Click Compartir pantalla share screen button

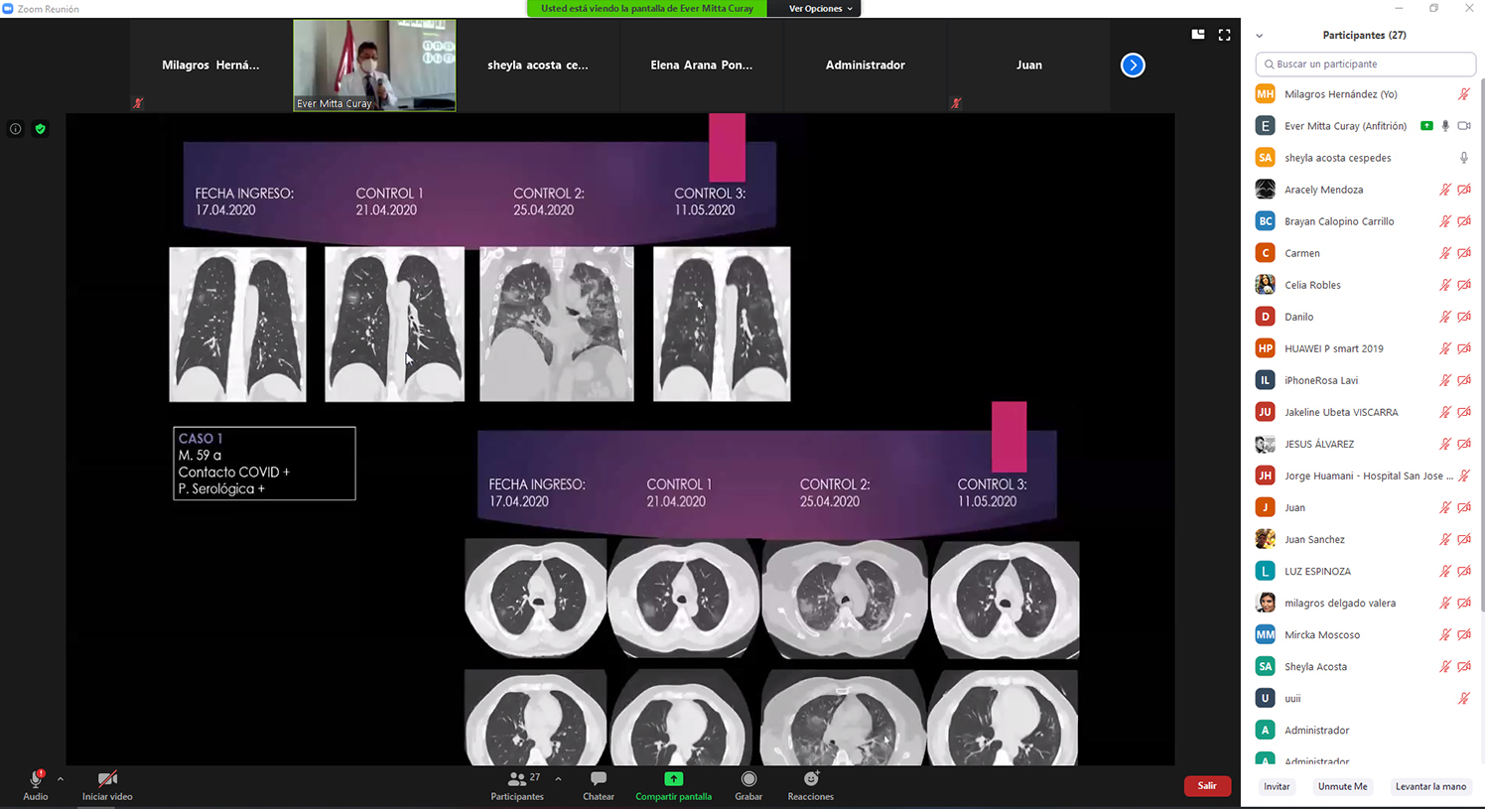click(674, 784)
